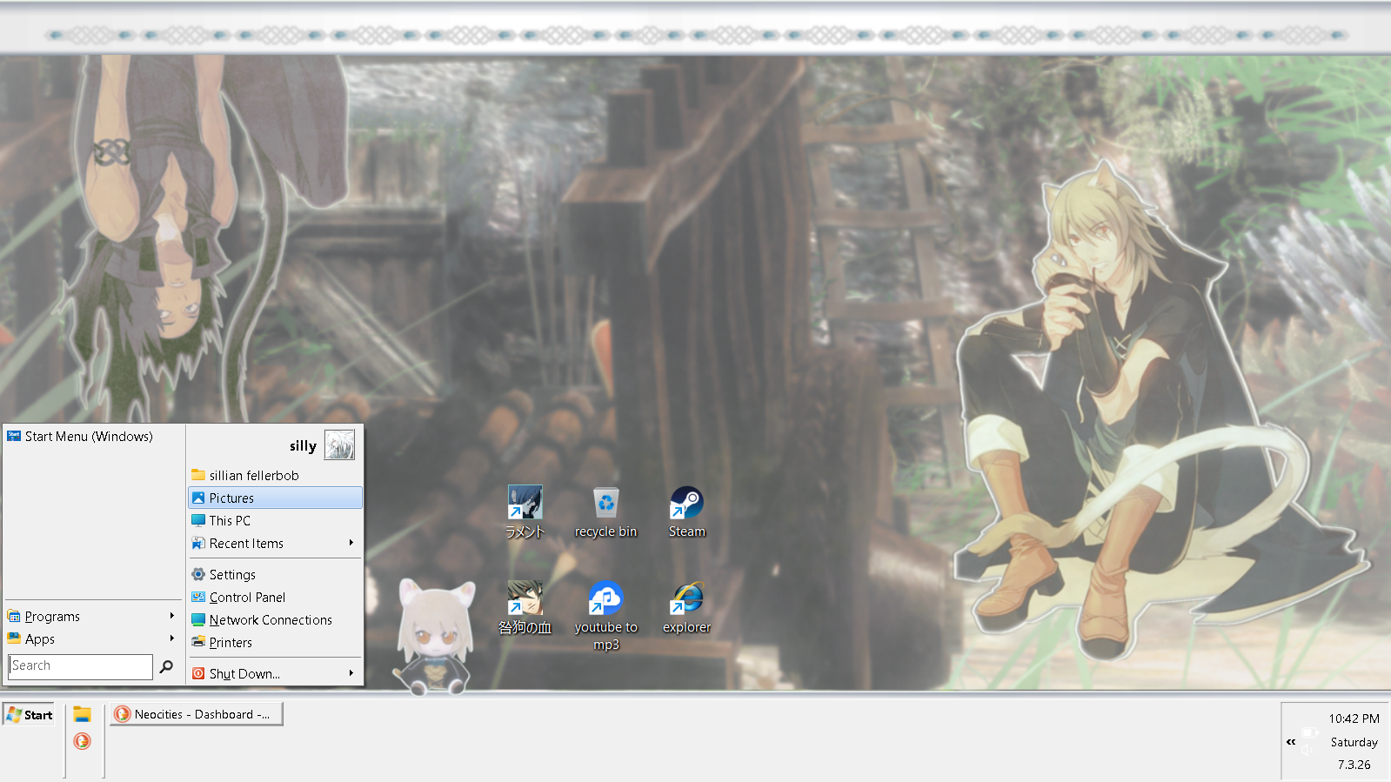Open the recycle bin desktop icon
Screen dimensions: 1391x782
coord(605,504)
